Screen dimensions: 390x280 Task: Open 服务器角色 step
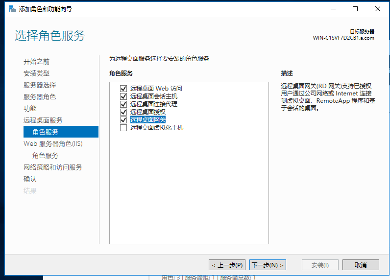click(40, 96)
